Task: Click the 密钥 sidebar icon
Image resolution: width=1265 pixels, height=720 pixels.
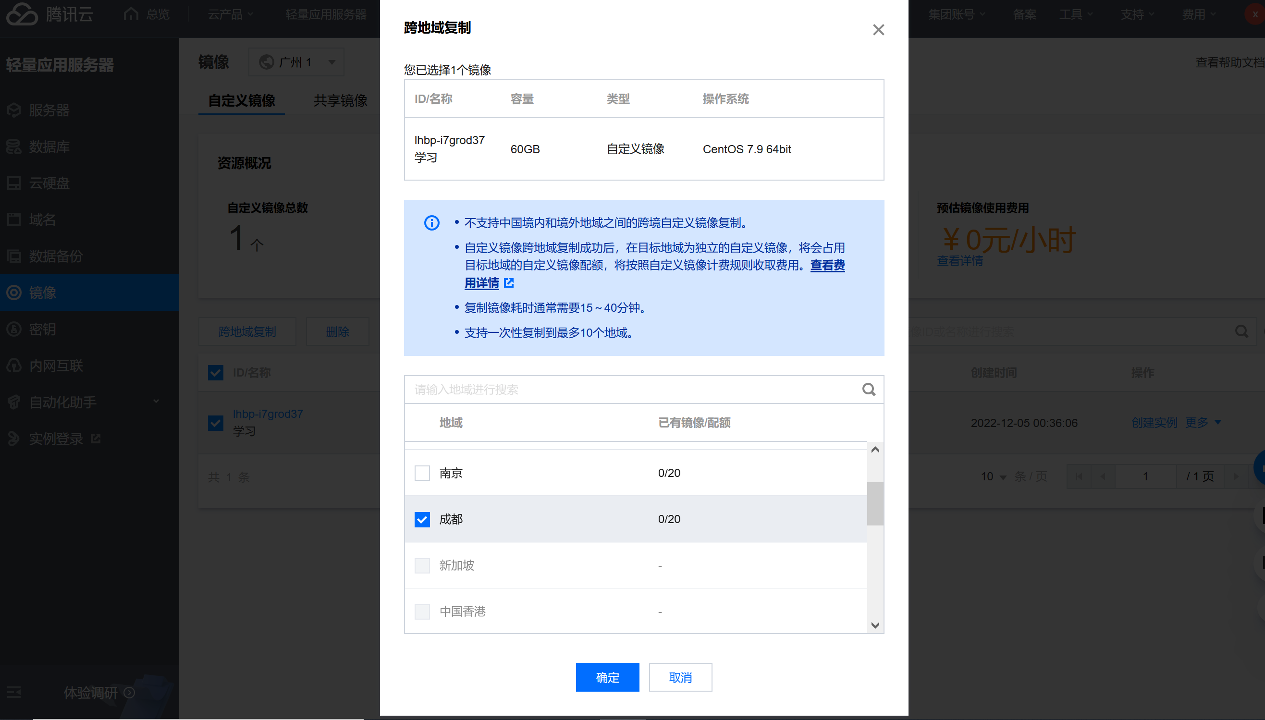Action: (14, 329)
